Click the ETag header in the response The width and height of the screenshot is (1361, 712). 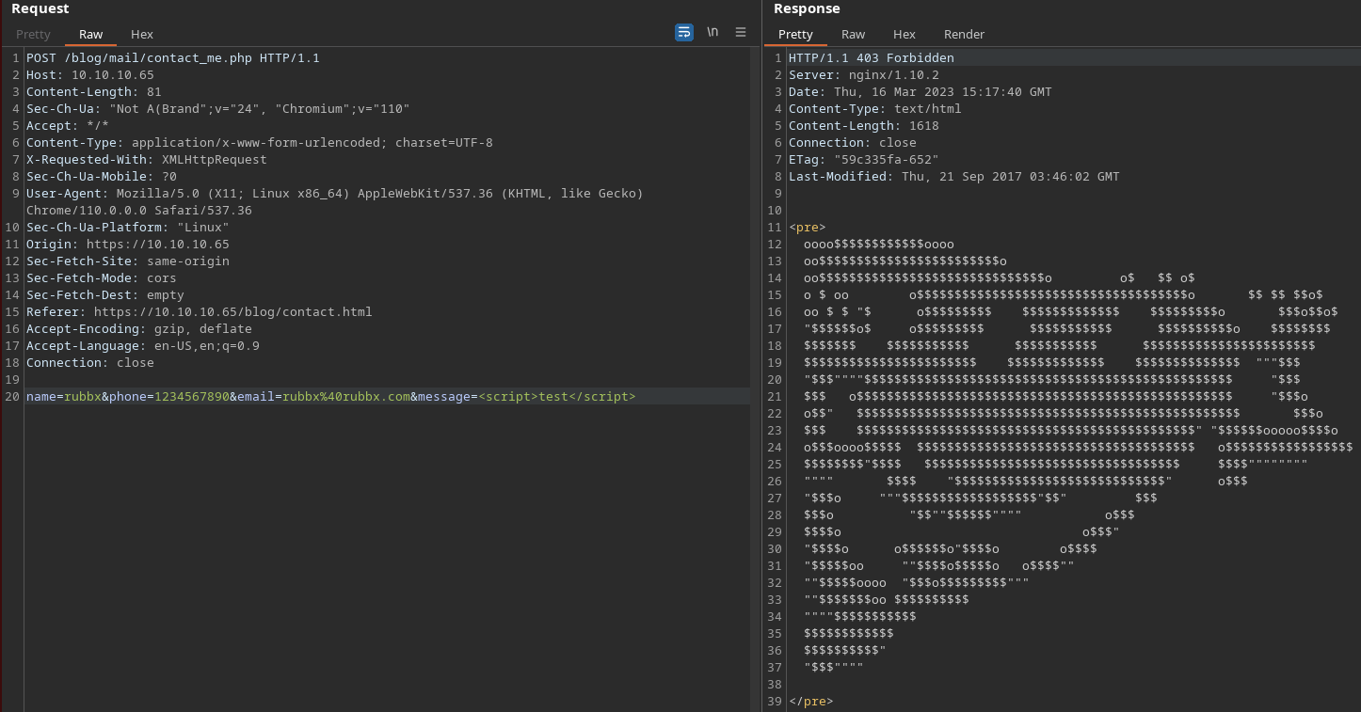click(863, 160)
